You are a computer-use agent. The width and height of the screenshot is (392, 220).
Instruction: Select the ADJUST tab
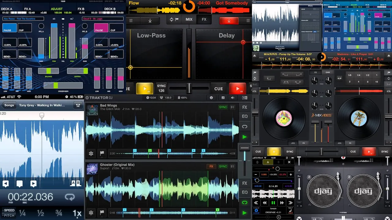click(x=57, y=9)
